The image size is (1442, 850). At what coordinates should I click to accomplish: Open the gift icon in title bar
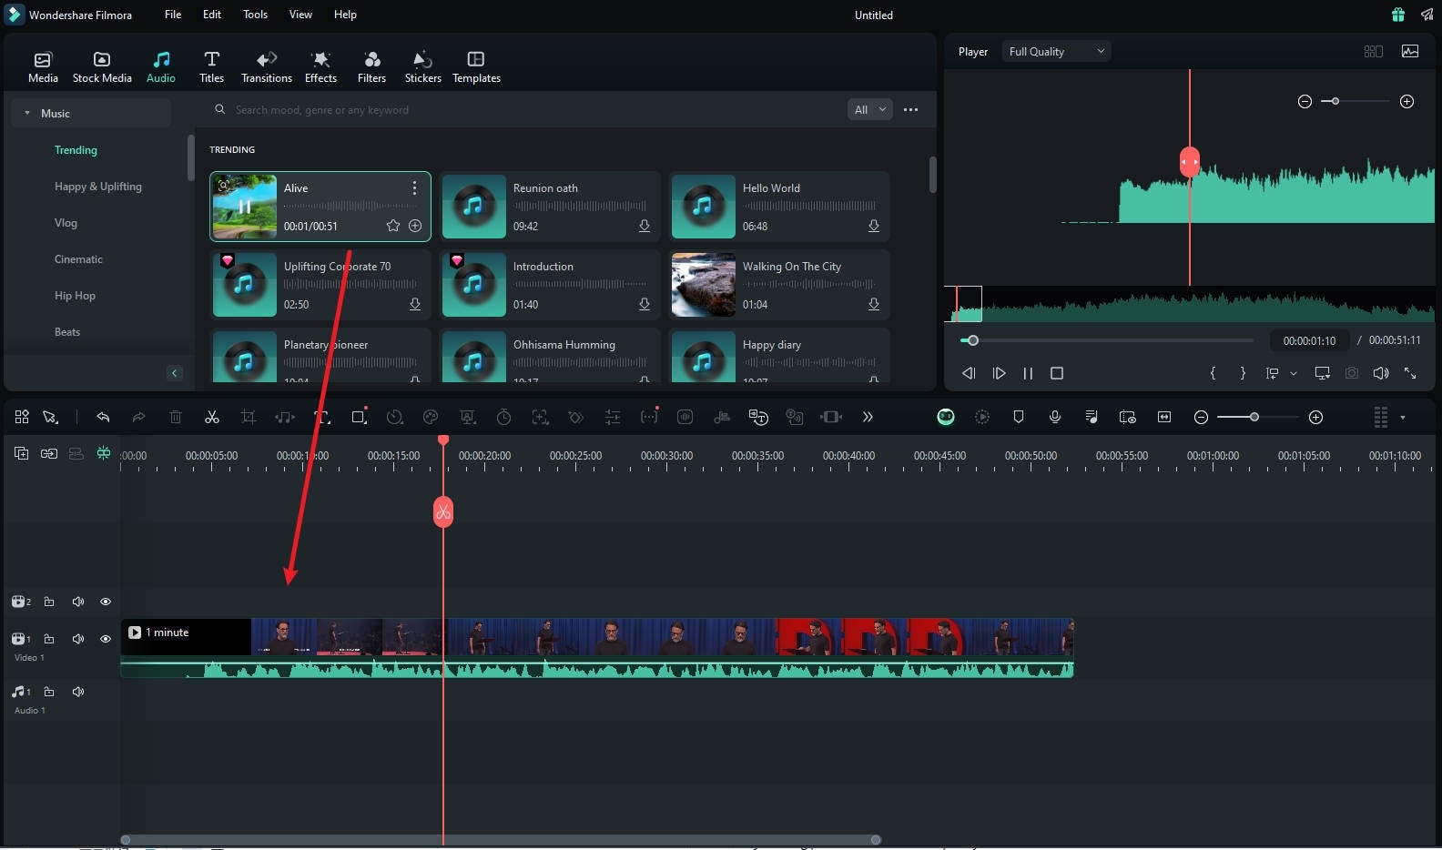[x=1397, y=15]
